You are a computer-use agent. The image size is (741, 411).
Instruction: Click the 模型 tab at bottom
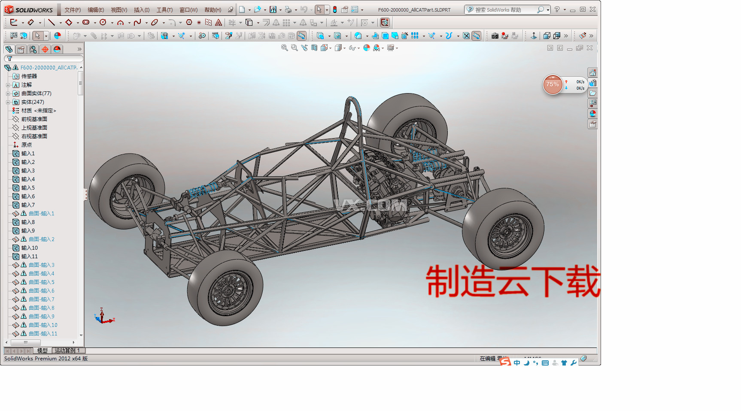point(43,350)
